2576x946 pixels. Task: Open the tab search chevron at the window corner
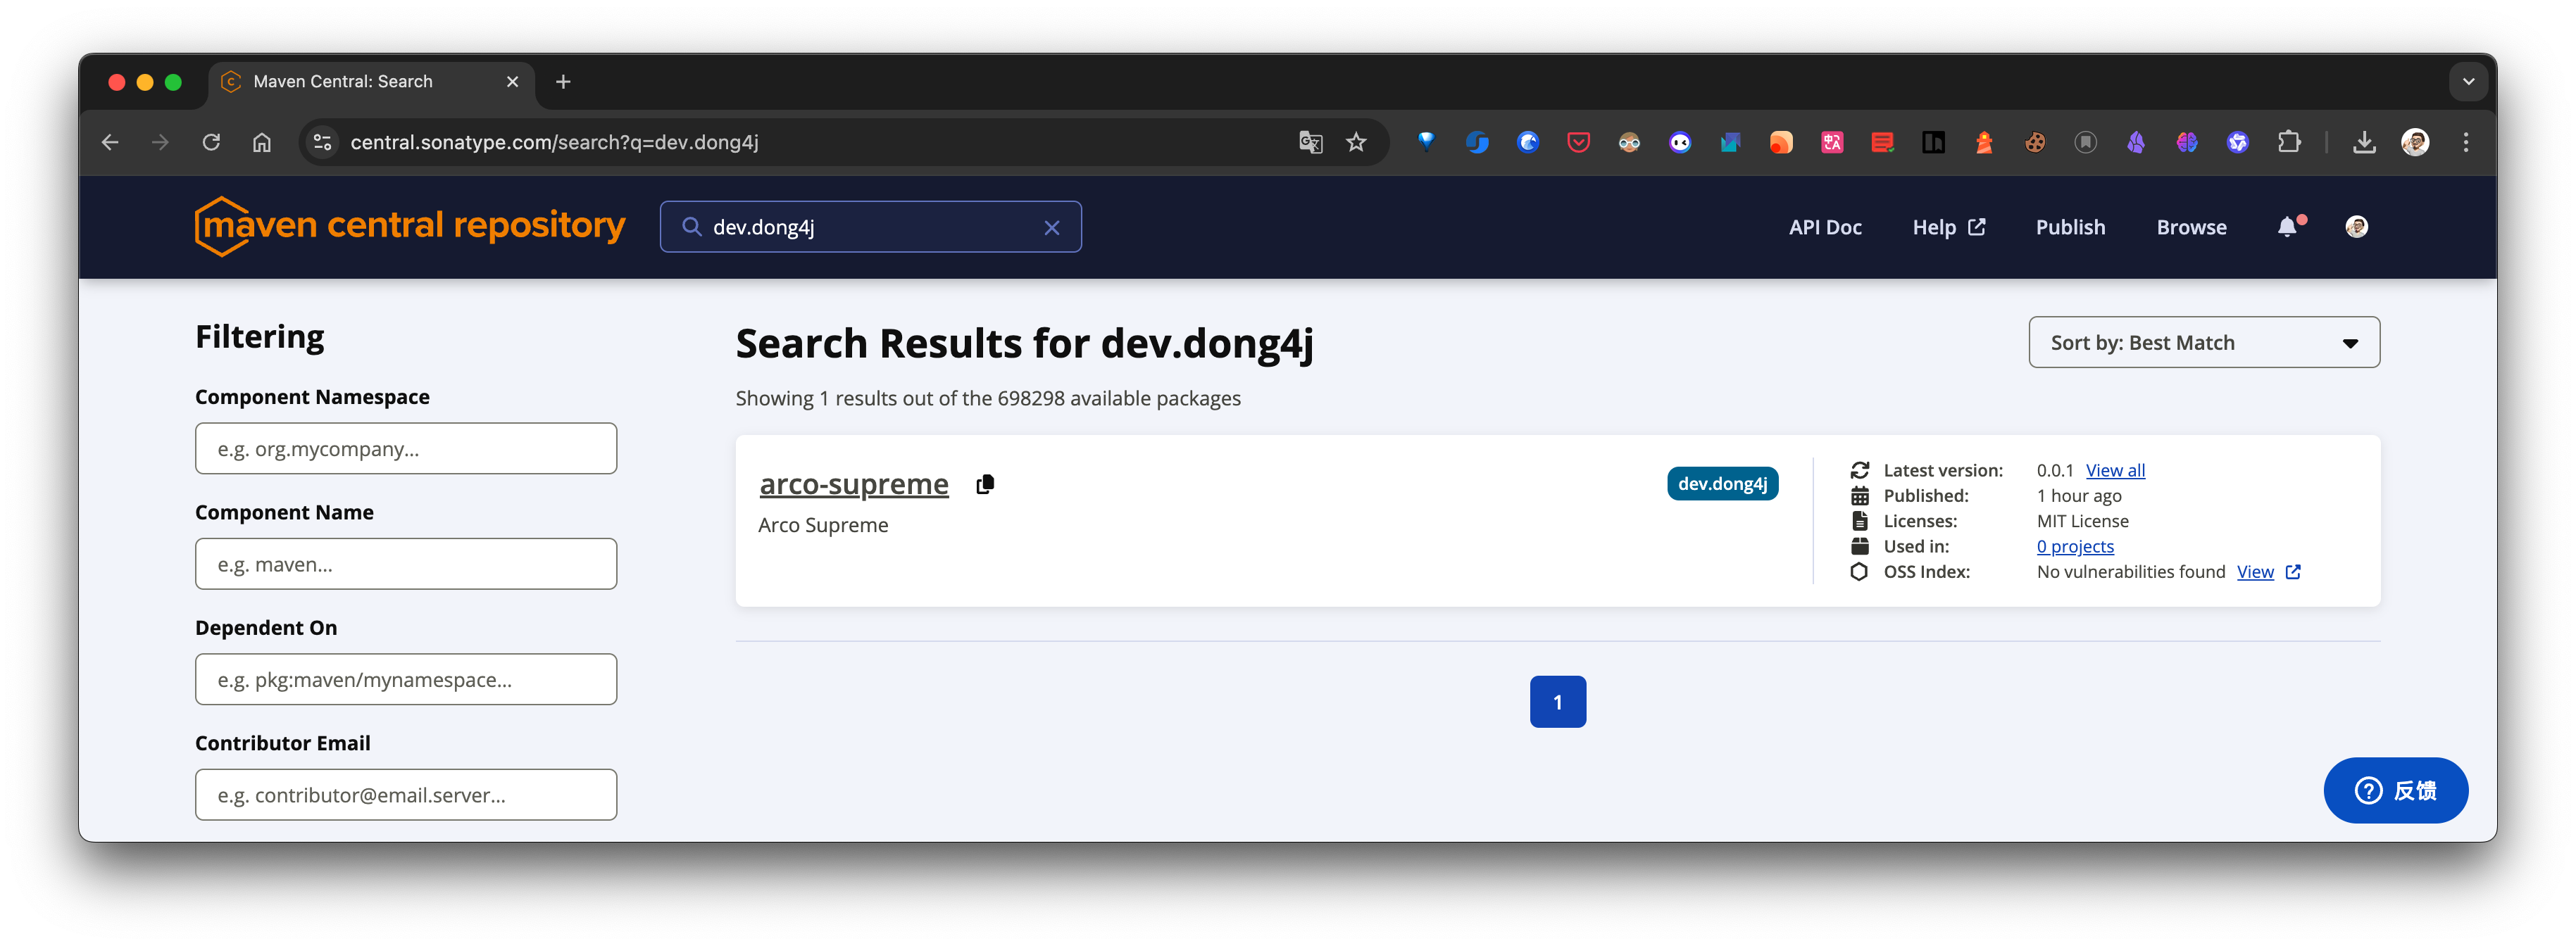(x=2468, y=82)
